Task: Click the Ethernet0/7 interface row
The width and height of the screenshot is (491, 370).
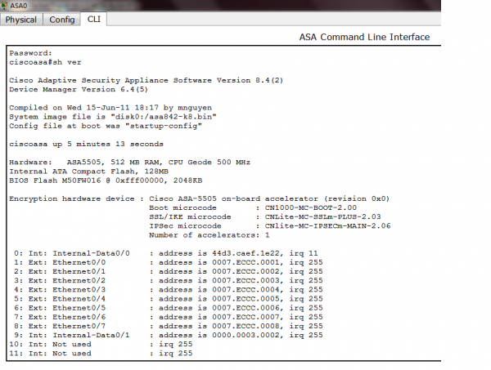Action: [x=168, y=326]
